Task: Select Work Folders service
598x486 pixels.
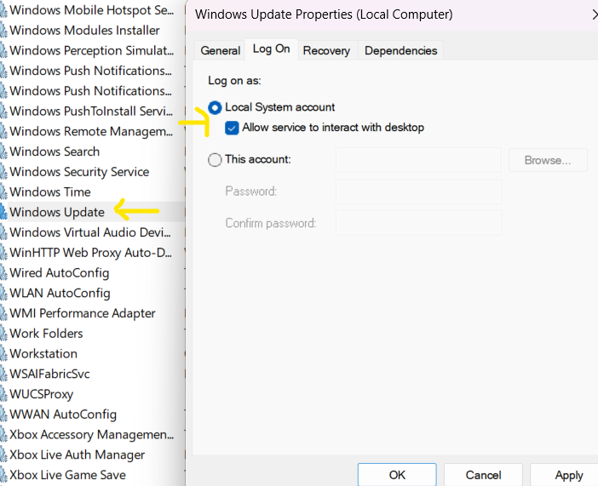Action: [x=91, y=333]
